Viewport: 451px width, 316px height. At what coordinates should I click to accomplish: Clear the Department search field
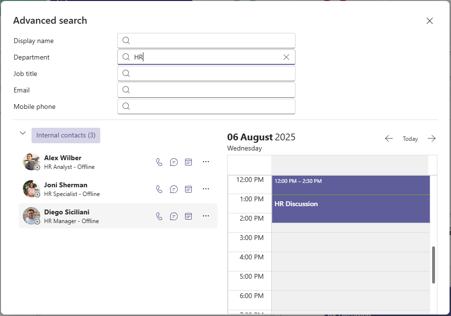(286, 57)
